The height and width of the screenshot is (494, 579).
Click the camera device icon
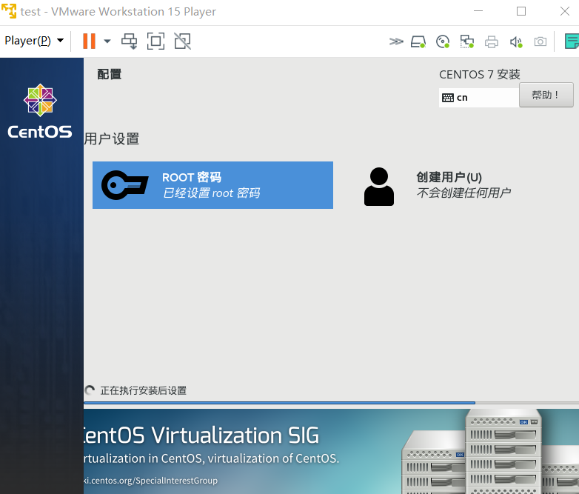tap(540, 41)
